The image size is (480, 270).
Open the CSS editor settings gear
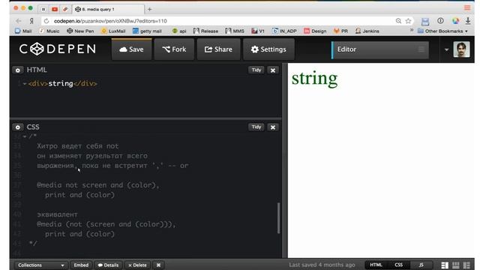[18, 127]
